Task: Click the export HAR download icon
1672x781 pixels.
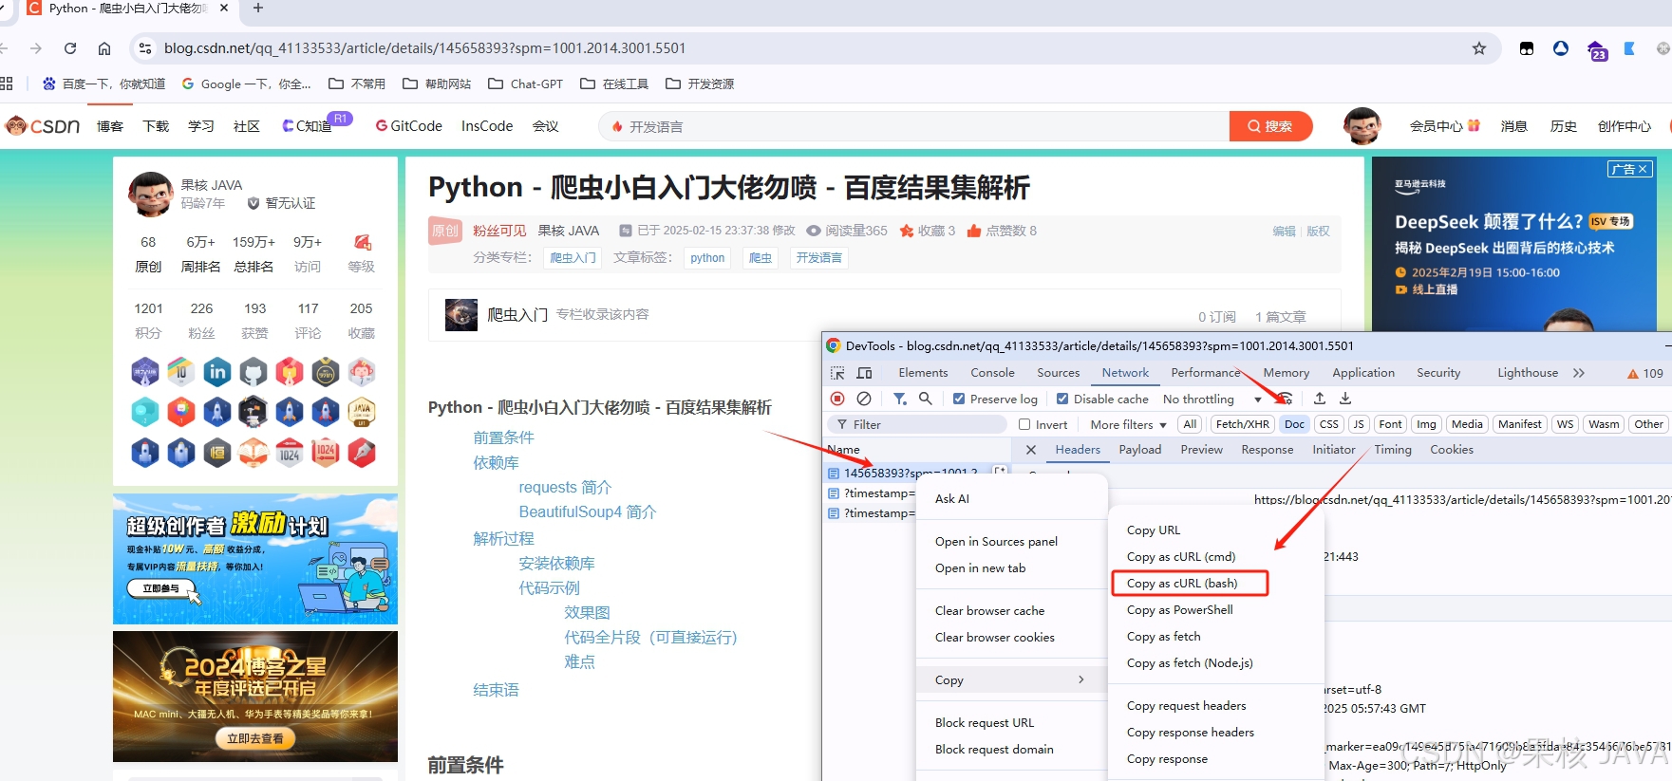Action: 1345,399
